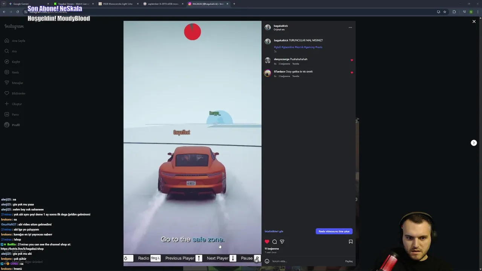
Task: Click the 'Orijinal ses' audio link
Action: coord(279,30)
